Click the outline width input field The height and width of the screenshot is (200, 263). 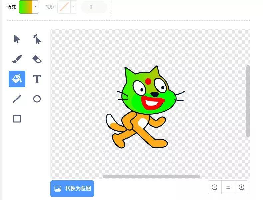pyautogui.click(x=94, y=7)
